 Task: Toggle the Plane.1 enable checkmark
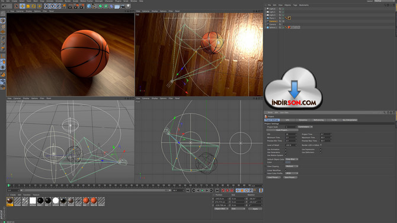(x=283, y=18)
